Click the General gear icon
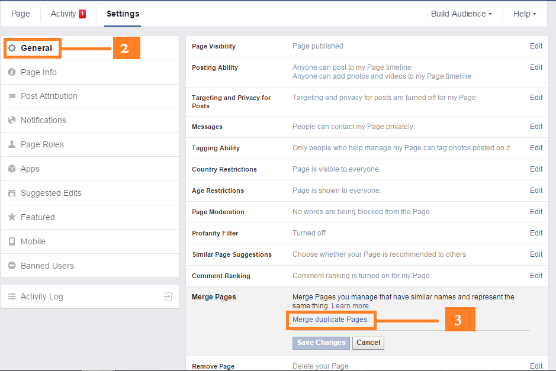This screenshot has height=371, width=556. click(x=12, y=48)
